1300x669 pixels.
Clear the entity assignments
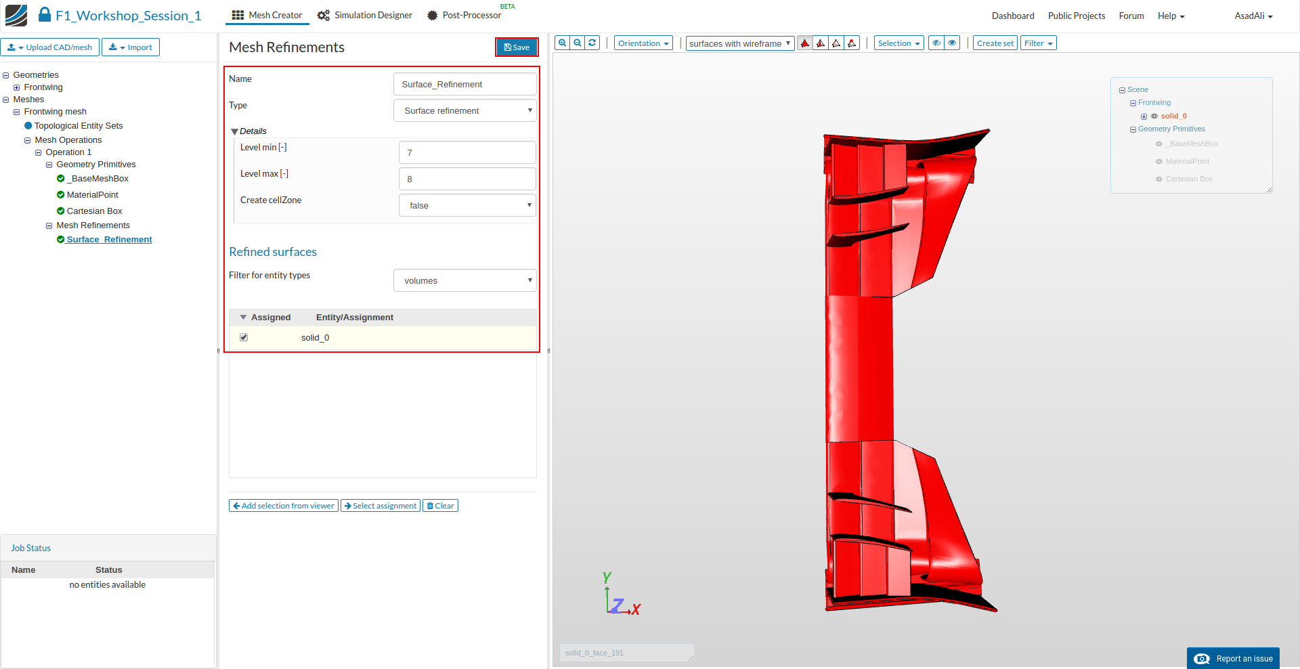[x=440, y=505]
